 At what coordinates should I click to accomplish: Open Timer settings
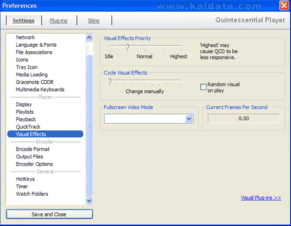tap(22, 186)
